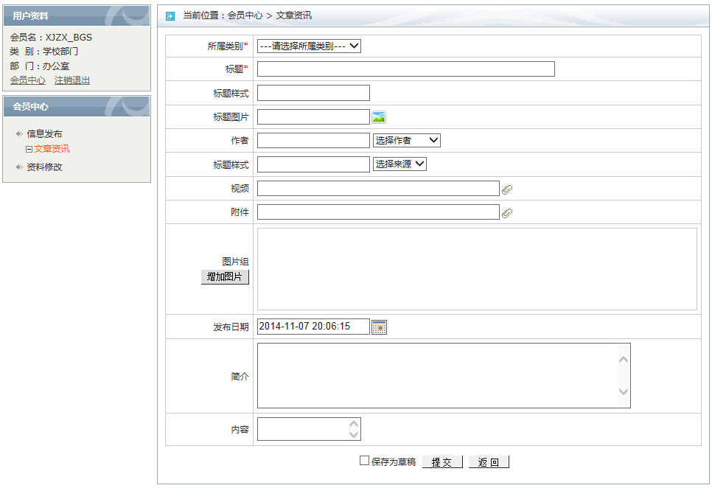Viewport: 712px width, 488px height.
Task: Select 信息发布 in the sidebar menu
Action: tap(44, 133)
